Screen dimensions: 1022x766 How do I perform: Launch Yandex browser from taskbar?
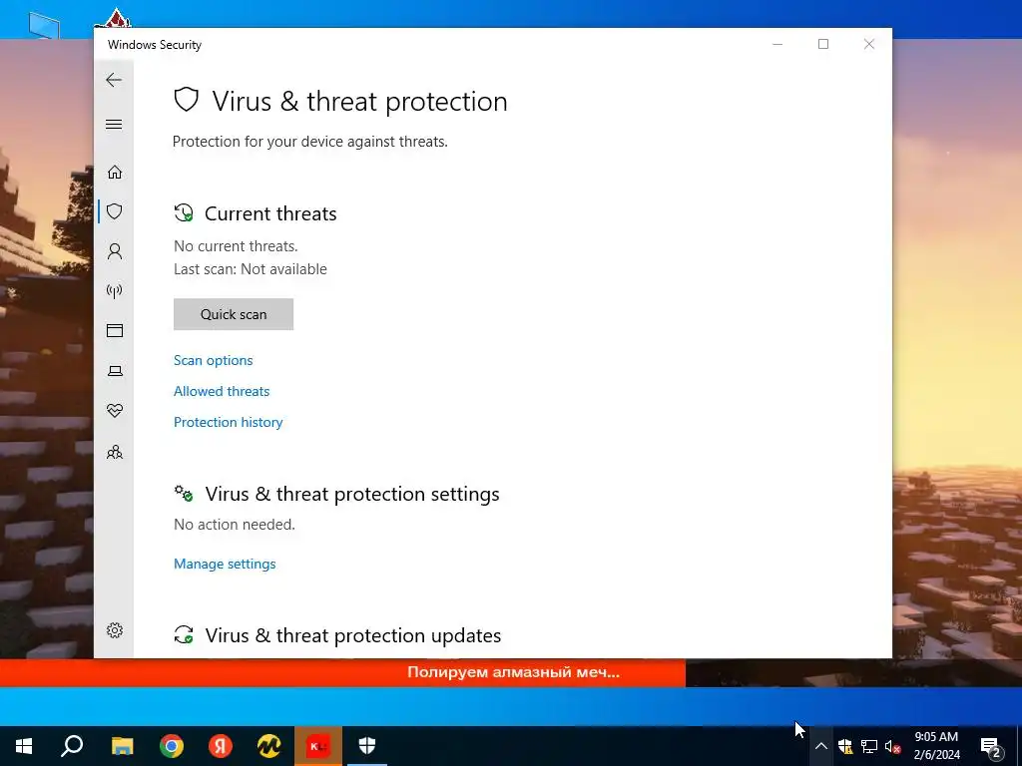(221, 746)
